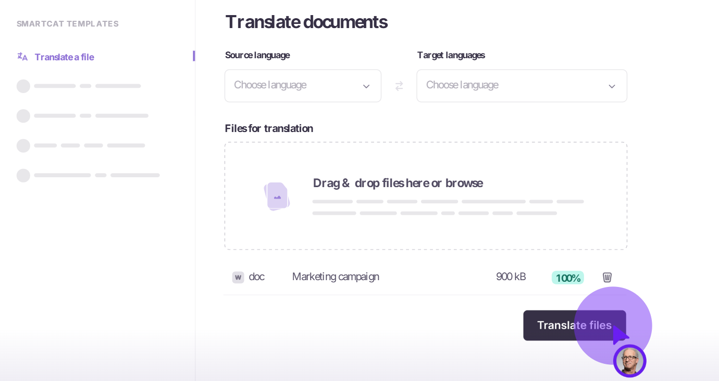Open the user avatar photo
Viewport: 719px width, 381px height.
point(630,361)
